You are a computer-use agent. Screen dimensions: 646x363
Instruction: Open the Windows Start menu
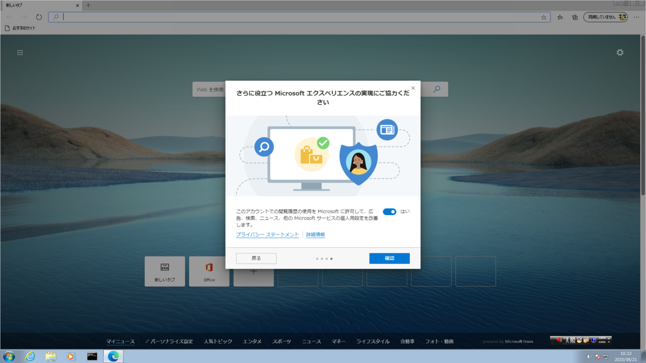point(9,356)
